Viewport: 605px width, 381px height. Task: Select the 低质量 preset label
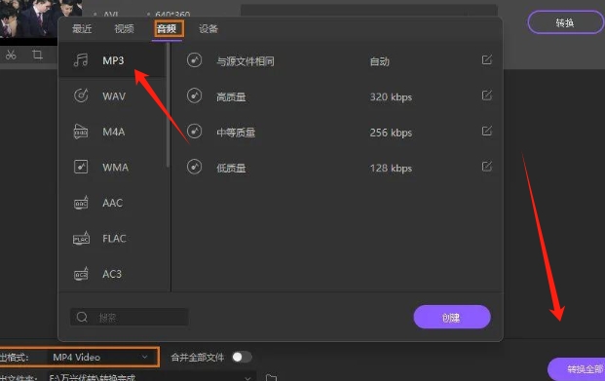231,168
